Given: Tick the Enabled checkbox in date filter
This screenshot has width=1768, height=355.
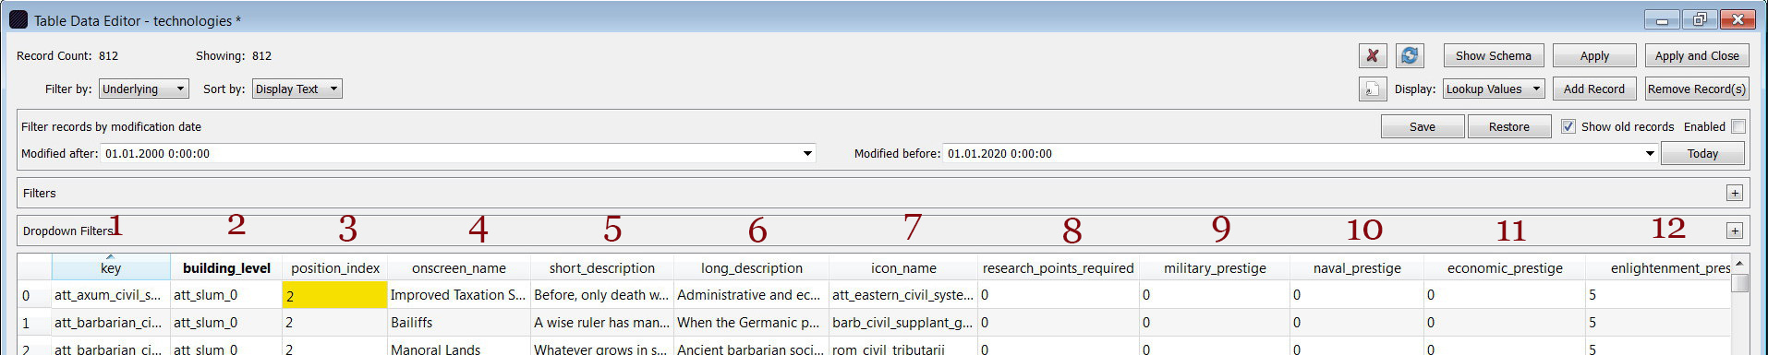Looking at the screenshot, I should (x=1738, y=126).
